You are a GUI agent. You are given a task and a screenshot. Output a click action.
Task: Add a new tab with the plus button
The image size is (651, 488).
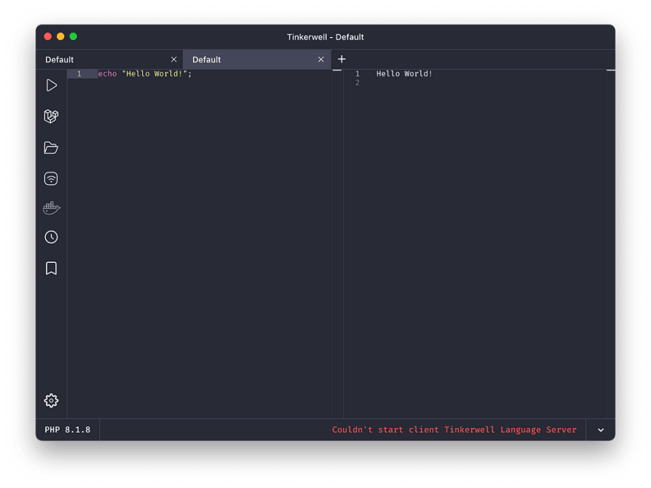click(x=342, y=59)
